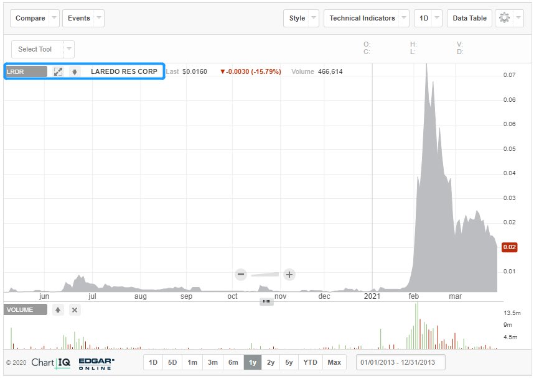The width and height of the screenshot is (534, 379).
Task: Zoom out chart with minus button
Action: point(241,274)
